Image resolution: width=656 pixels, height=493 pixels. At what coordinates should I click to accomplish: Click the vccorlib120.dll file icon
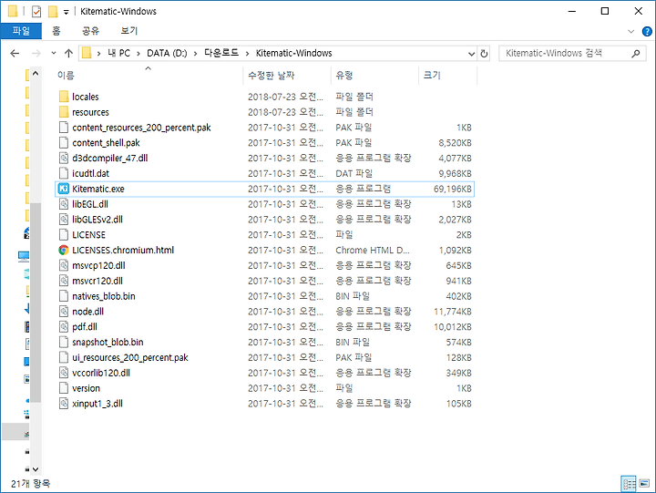click(x=64, y=373)
